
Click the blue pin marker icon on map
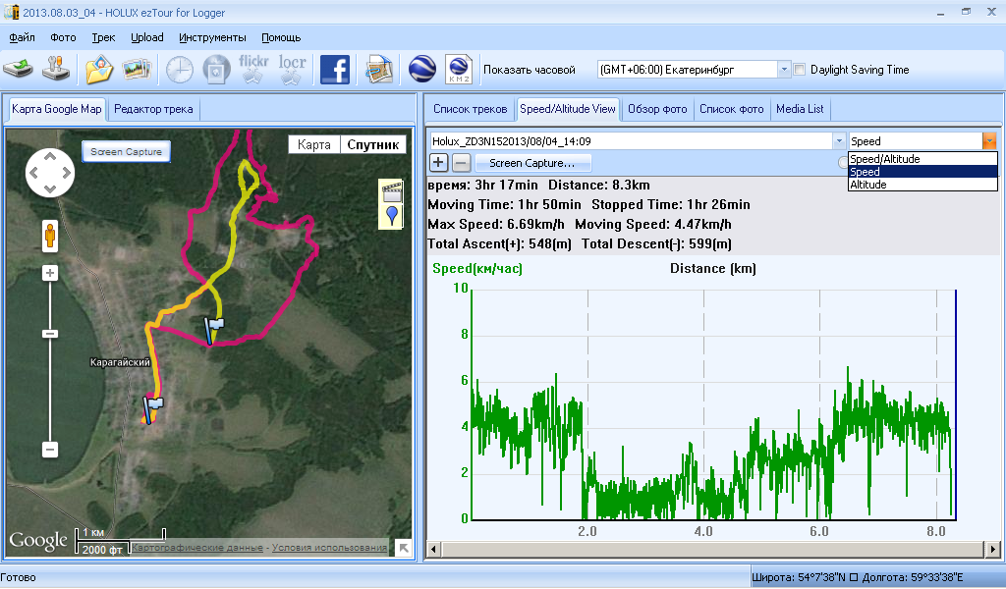point(392,215)
